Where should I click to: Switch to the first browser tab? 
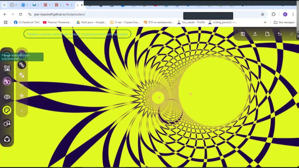pyautogui.click(x=13, y=5)
